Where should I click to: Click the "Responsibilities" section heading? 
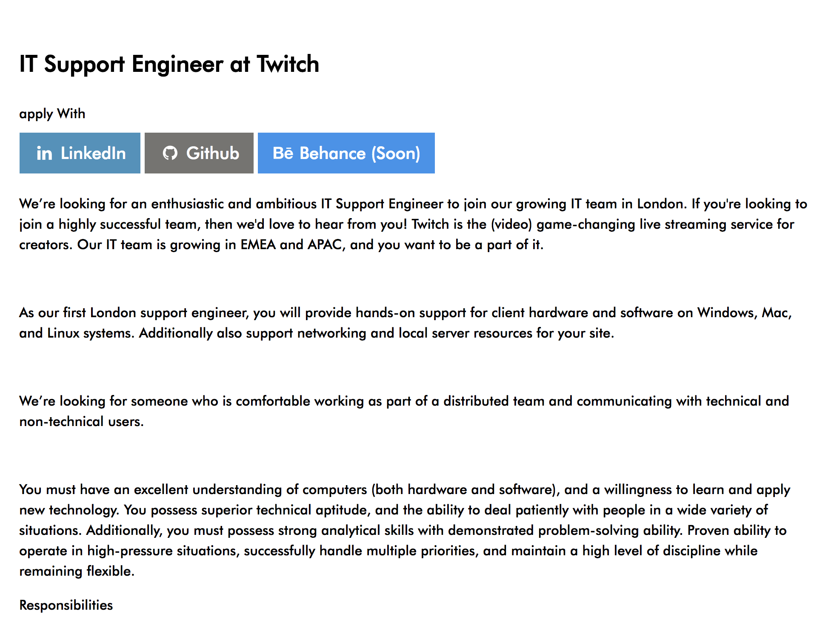click(x=66, y=605)
